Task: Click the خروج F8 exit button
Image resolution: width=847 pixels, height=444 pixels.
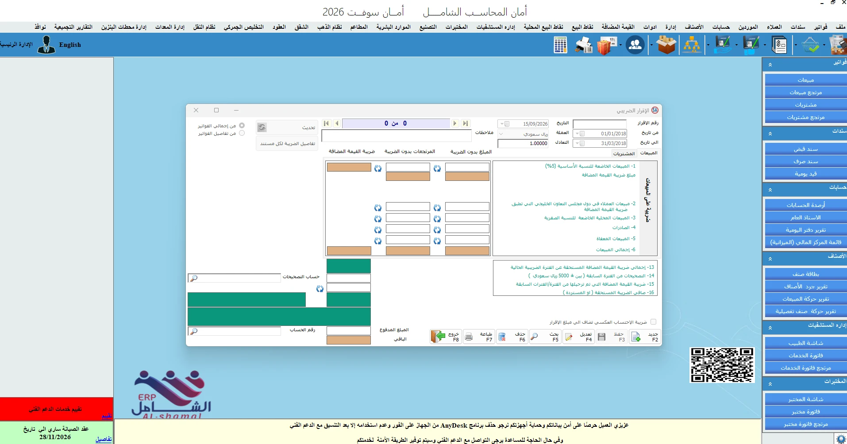Action: click(446, 337)
